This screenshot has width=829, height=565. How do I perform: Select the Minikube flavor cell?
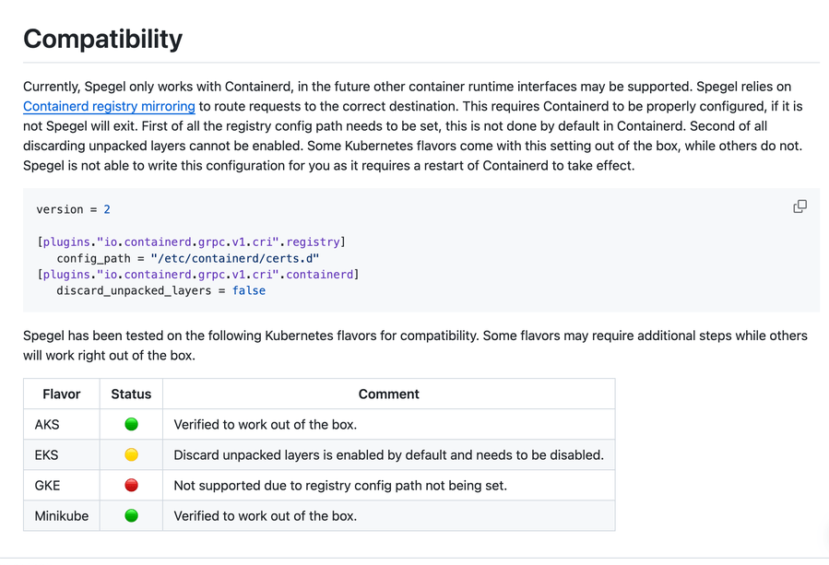coord(62,516)
